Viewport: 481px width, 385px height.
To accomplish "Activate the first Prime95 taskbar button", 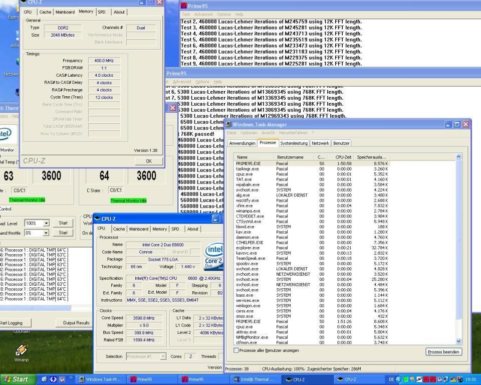I will coord(151,379).
